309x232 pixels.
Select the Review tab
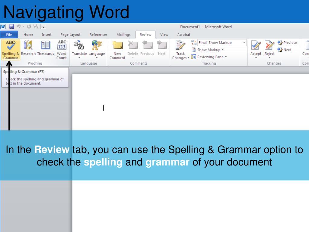click(145, 34)
